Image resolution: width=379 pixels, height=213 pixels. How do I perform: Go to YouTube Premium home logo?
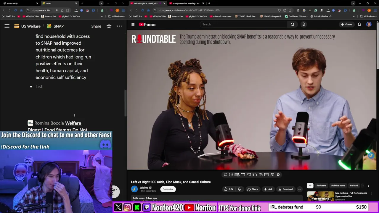click(147, 25)
